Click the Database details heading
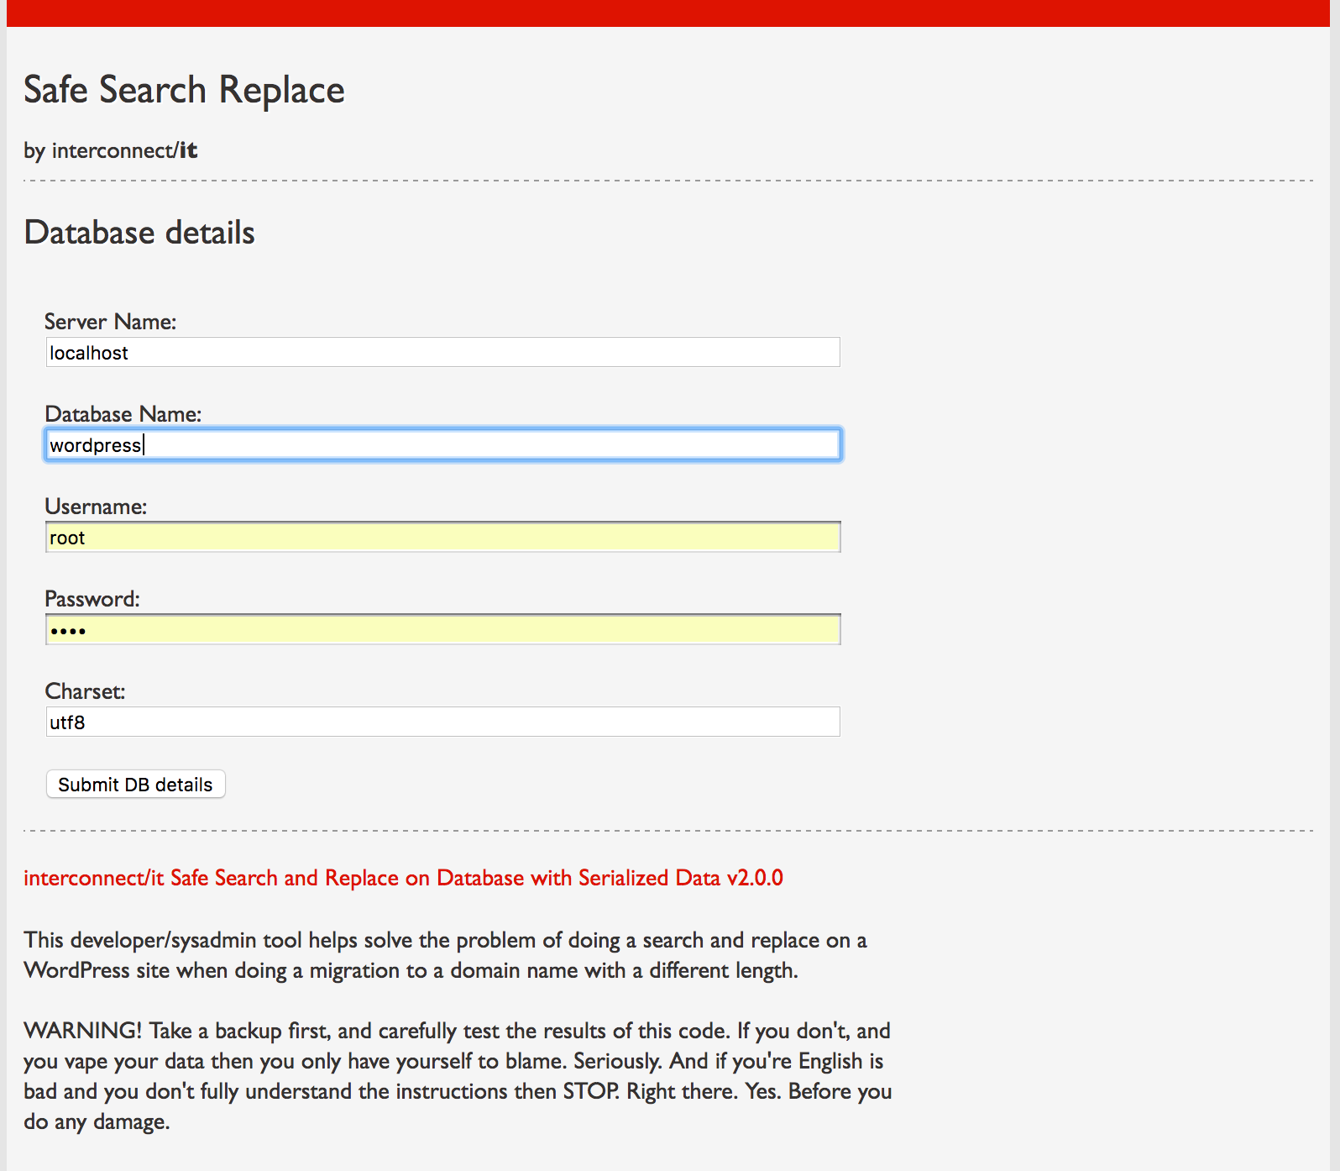This screenshot has height=1171, width=1340. [139, 233]
